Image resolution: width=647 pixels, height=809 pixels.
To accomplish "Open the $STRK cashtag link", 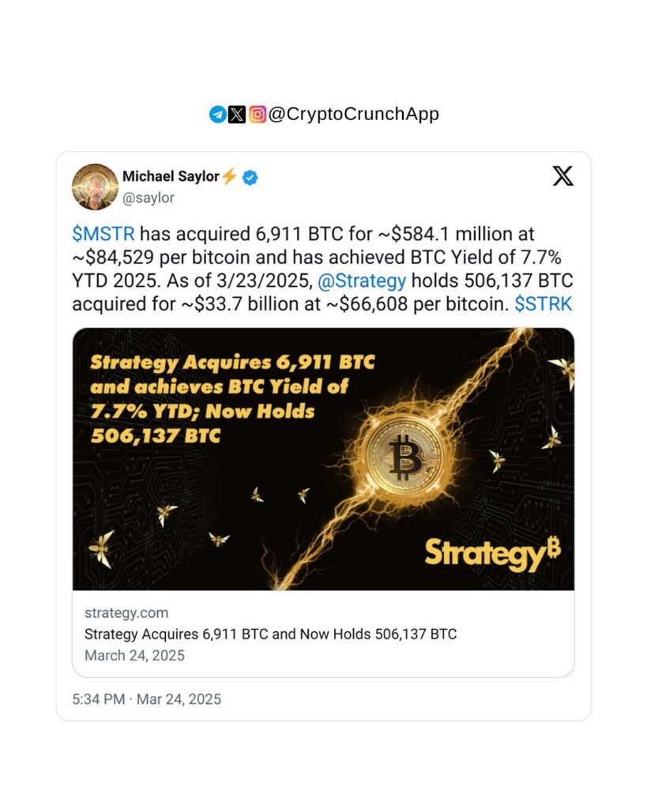I will [543, 303].
